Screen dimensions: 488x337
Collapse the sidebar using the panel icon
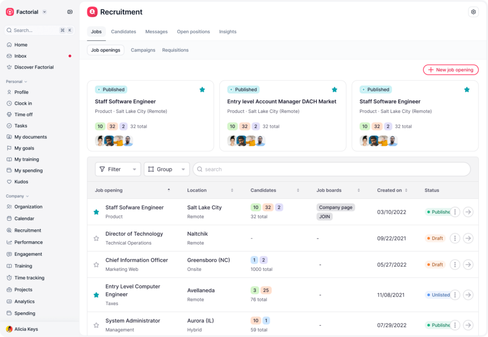tap(70, 12)
